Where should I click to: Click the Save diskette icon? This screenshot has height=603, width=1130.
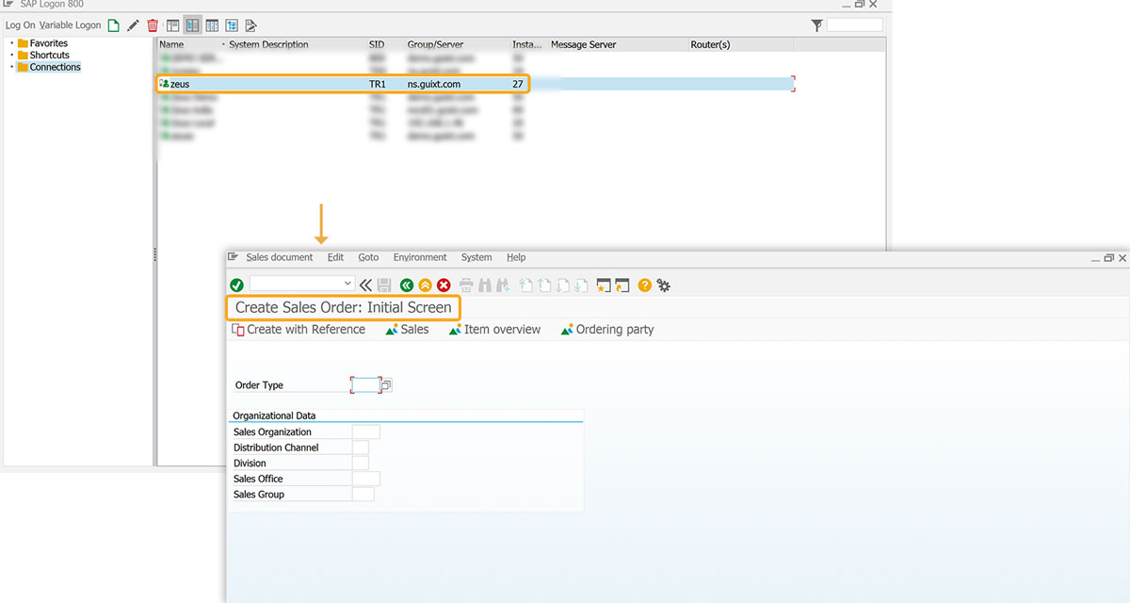pos(384,285)
